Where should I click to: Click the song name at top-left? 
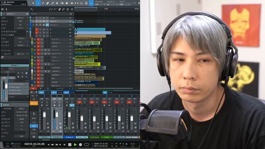[10, 2]
